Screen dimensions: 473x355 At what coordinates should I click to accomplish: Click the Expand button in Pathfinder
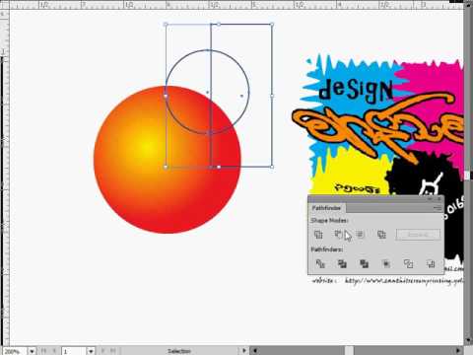click(418, 235)
